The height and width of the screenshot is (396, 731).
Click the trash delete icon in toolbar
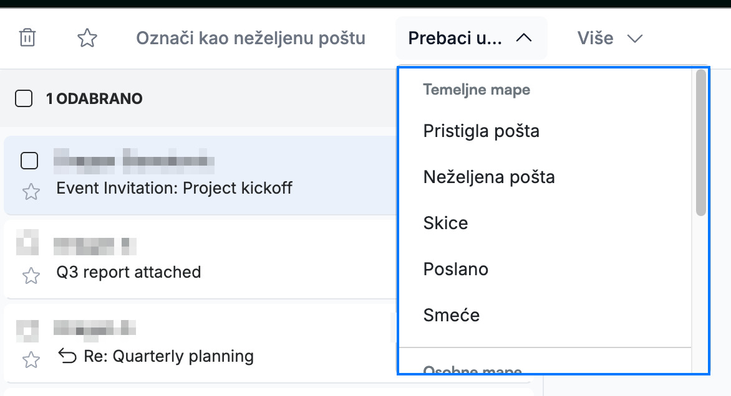[27, 38]
